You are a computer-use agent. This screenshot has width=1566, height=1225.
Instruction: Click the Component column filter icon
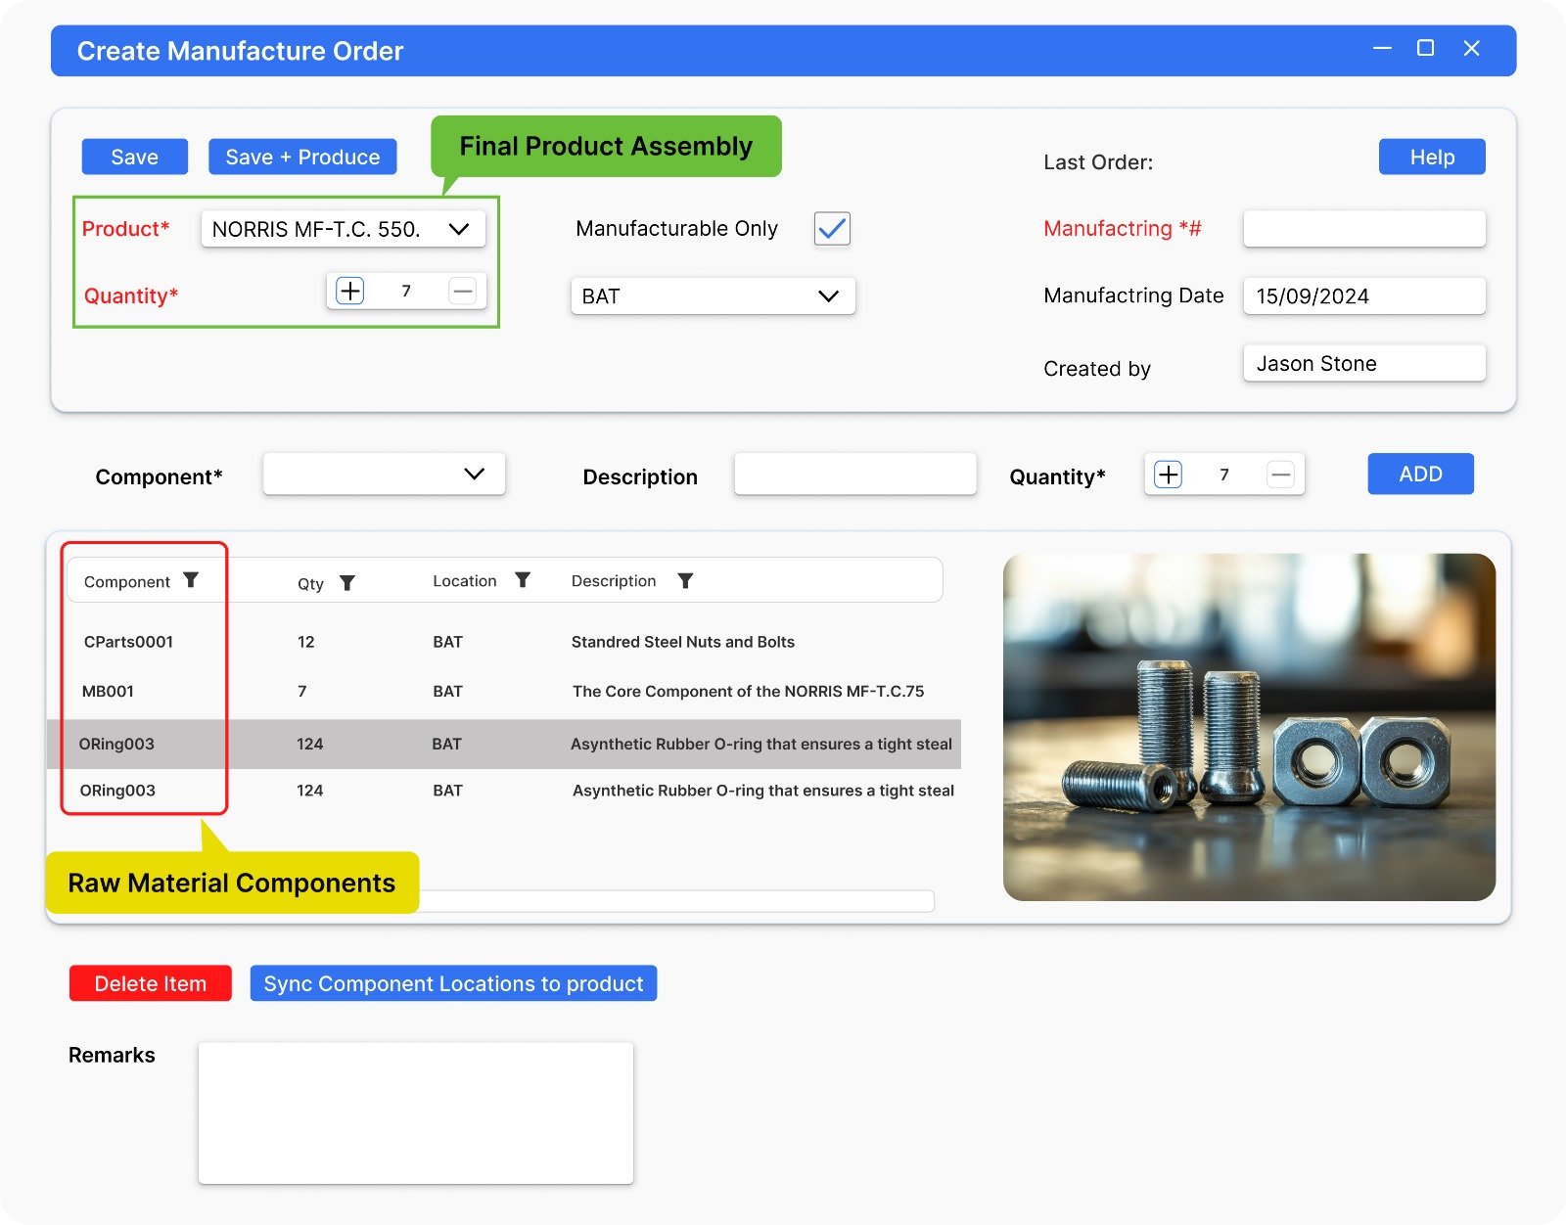coord(191,580)
